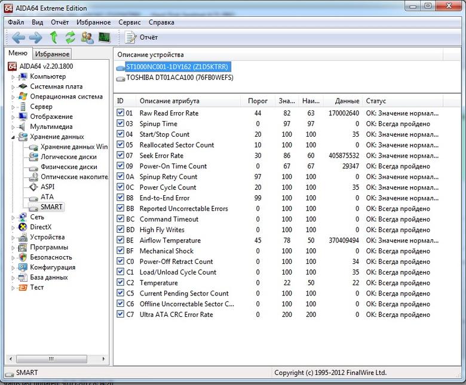This screenshot has height=385, width=466.
Task: Toggle Temperature C2 checkbox
Action: pyautogui.click(x=120, y=282)
